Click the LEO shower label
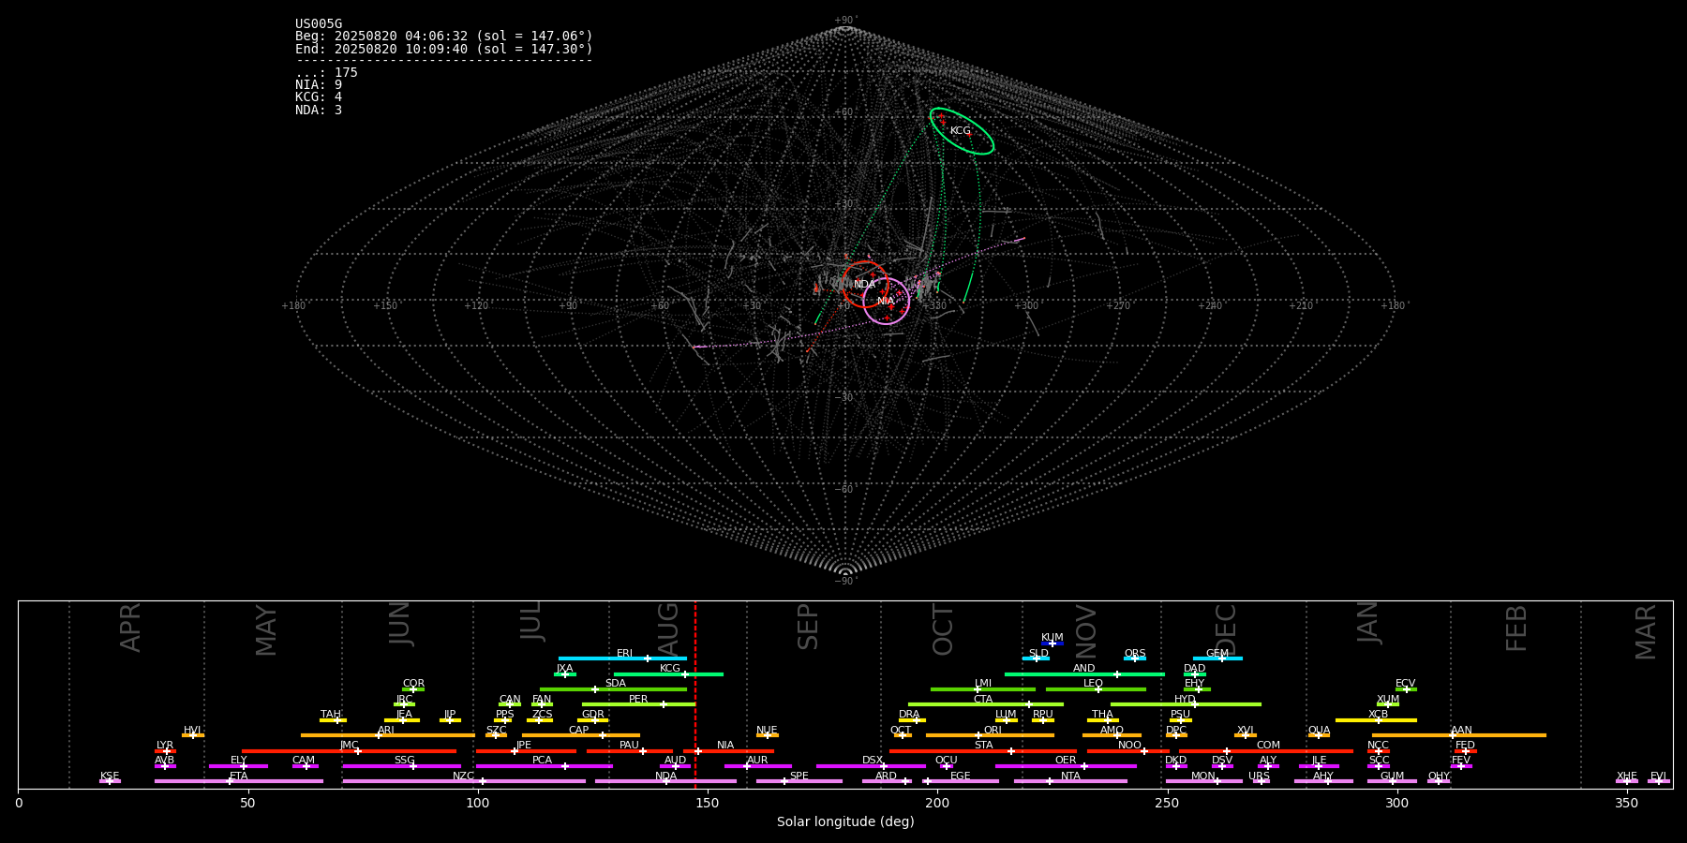1687x843 pixels. tap(1094, 684)
